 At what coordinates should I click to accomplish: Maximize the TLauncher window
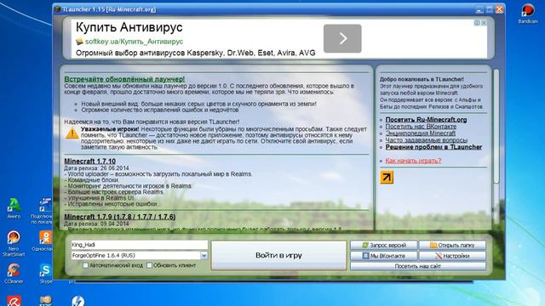tap(490, 9)
